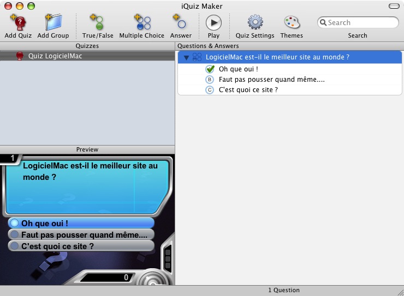Screen dimensions: 404x296
Task: Click the green zoom window button
Action: pos(31,6)
